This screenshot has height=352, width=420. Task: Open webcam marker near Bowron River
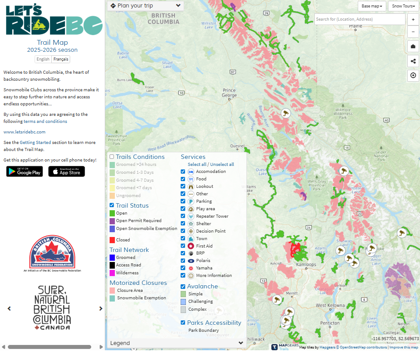pos(285,113)
